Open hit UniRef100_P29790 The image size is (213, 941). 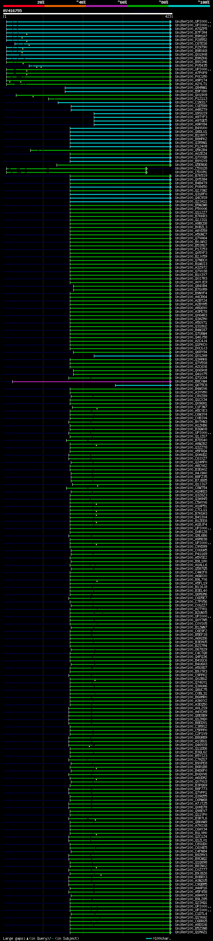(191, 47)
